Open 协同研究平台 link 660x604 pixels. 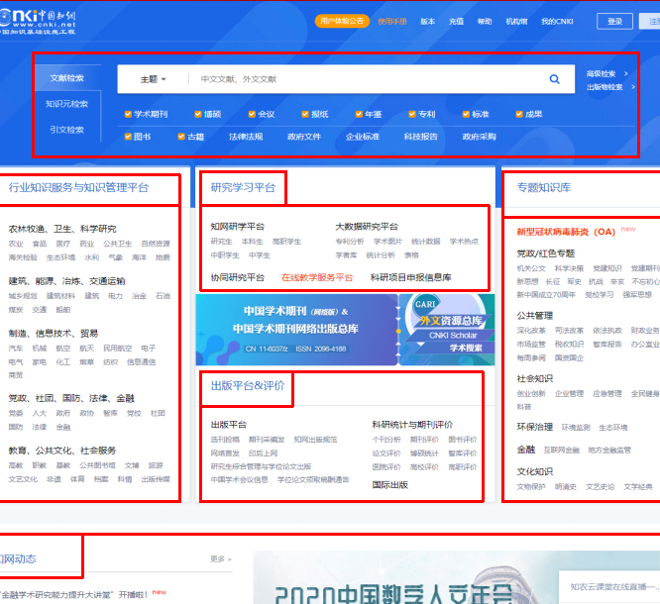click(x=238, y=277)
